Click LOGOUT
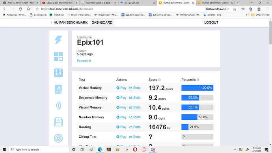 (211, 22)
